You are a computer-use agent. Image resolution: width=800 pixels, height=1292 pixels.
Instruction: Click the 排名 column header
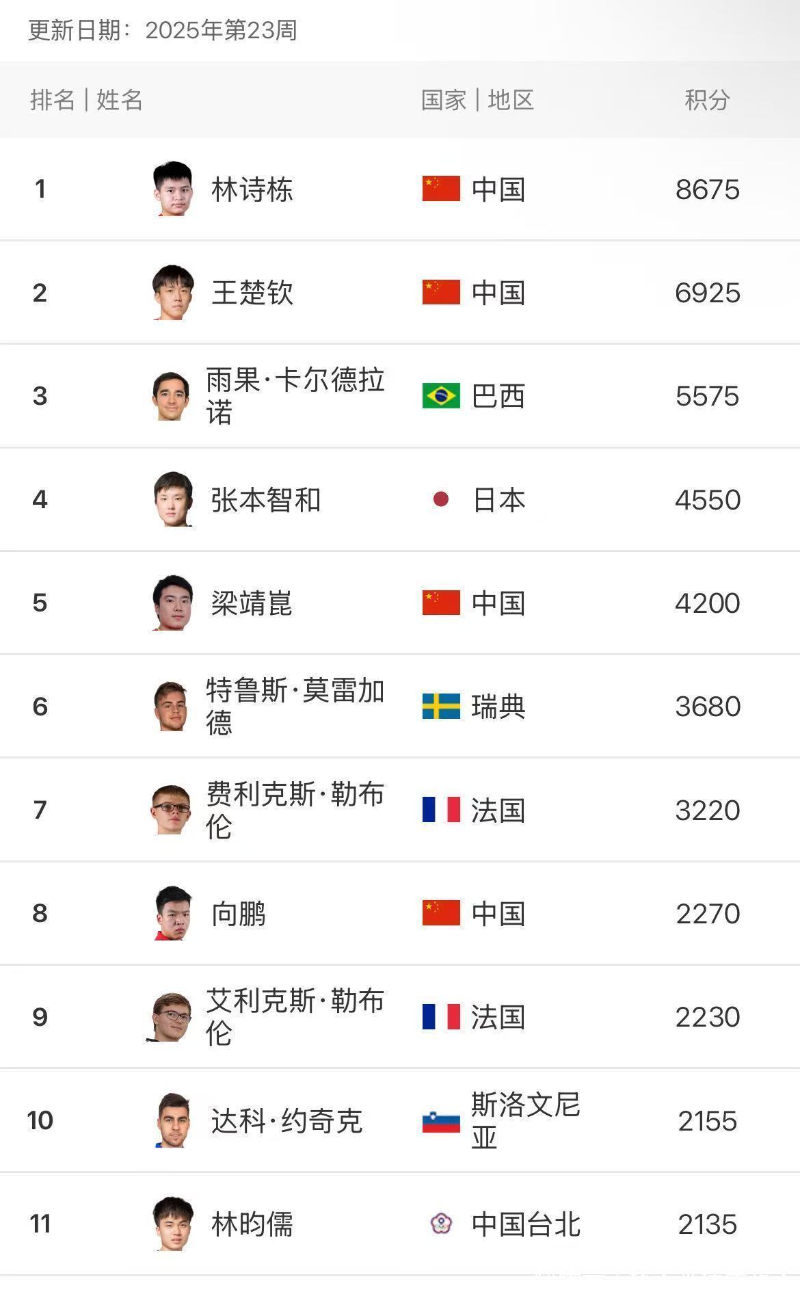pos(52,100)
